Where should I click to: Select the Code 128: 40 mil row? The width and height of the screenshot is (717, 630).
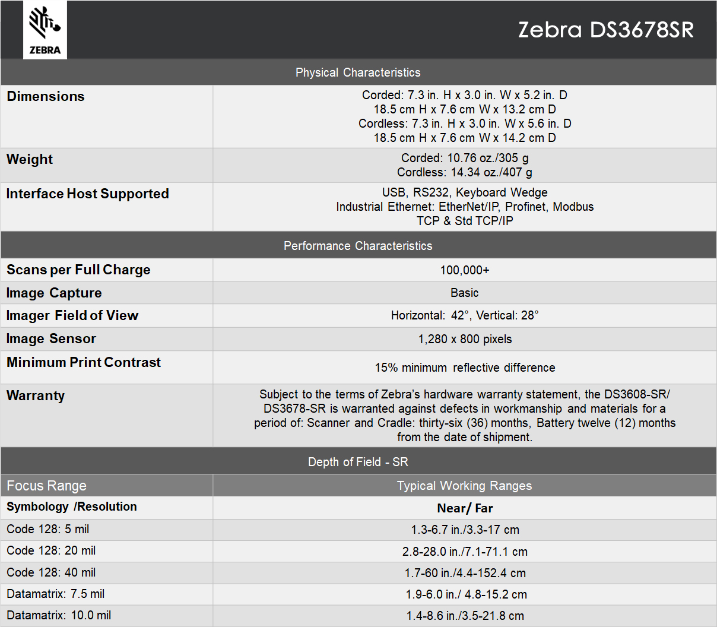pyautogui.click(x=51, y=572)
